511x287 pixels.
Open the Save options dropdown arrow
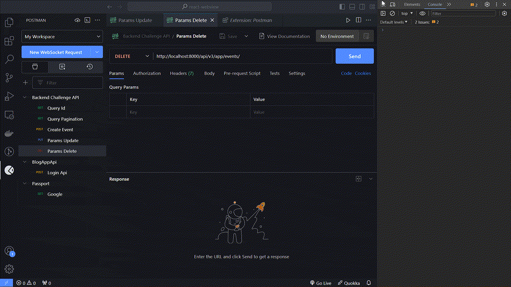(x=246, y=36)
